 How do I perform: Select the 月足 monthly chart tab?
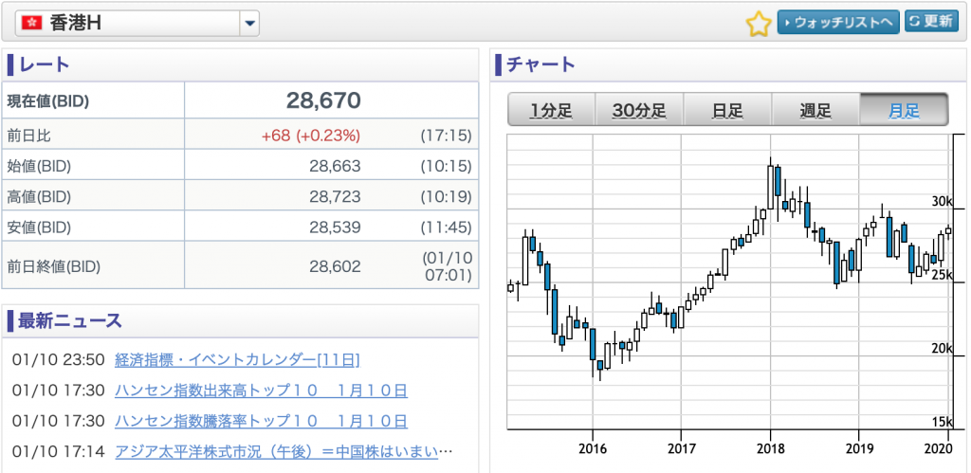click(x=904, y=111)
